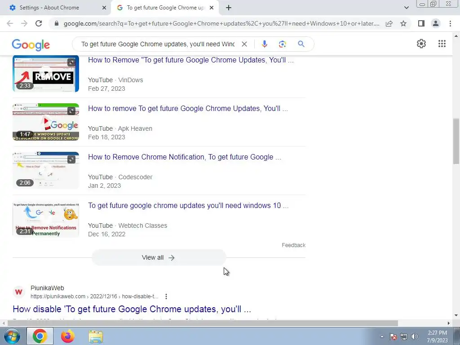Viewport: 460px width, 345px height.
Task: Click the piunikaweb.com URL breadcrumb
Action: pyautogui.click(x=94, y=296)
